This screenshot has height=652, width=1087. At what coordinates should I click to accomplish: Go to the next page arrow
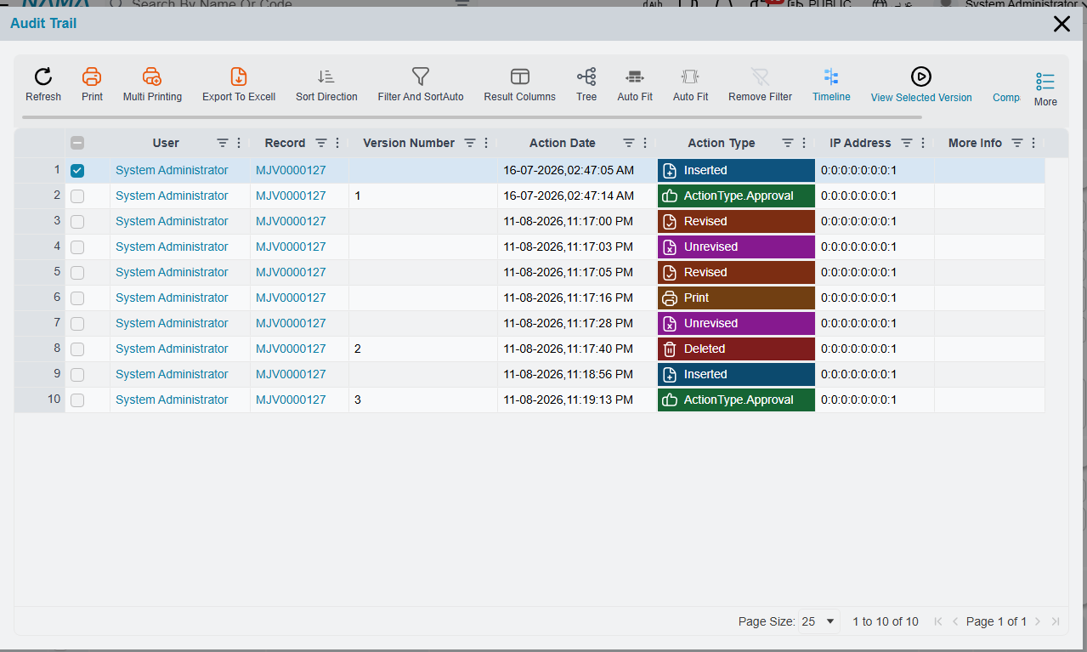(1038, 621)
